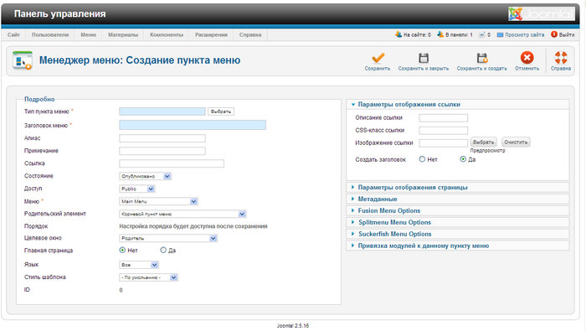Open the Help lifebuoy icon (Справка)
Image resolution: width=586 pixels, height=331 pixels.
561,58
